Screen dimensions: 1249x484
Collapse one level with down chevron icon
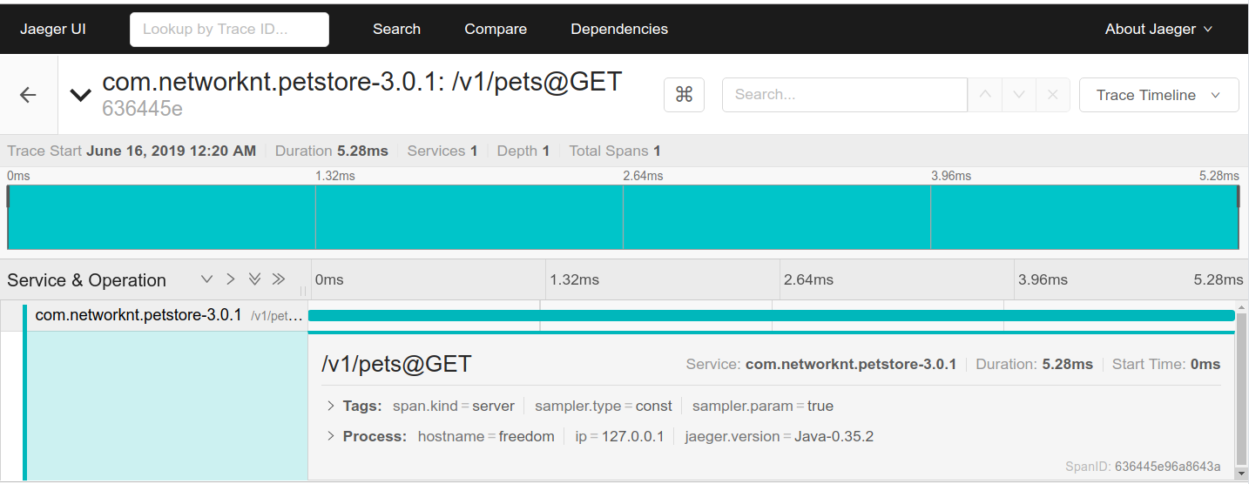[x=206, y=279]
